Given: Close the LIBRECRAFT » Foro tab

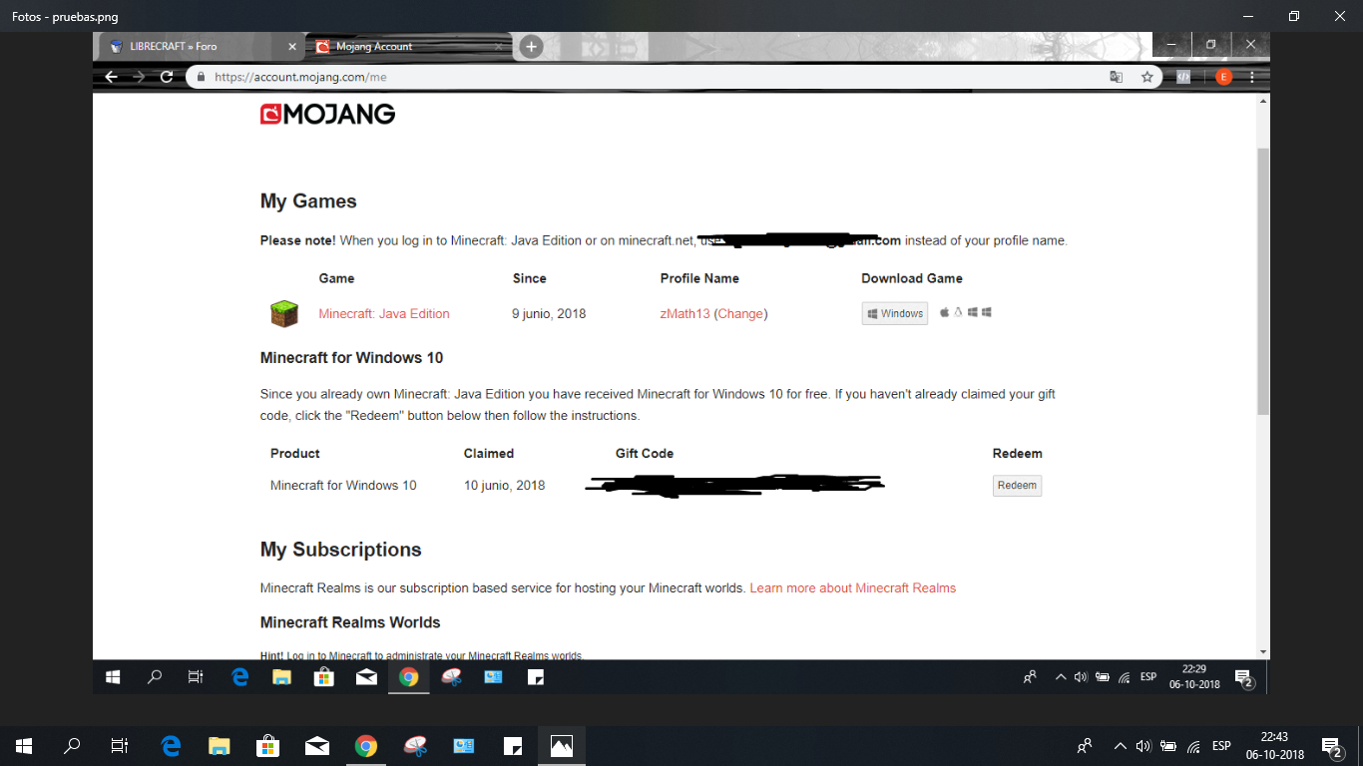Looking at the screenshot, I should 292,46.
